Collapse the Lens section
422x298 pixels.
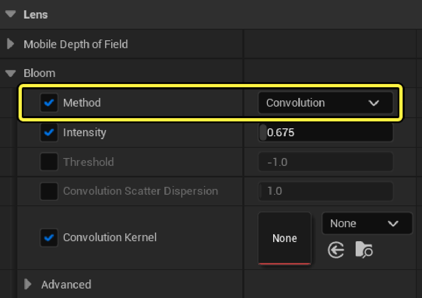point(11,14)
